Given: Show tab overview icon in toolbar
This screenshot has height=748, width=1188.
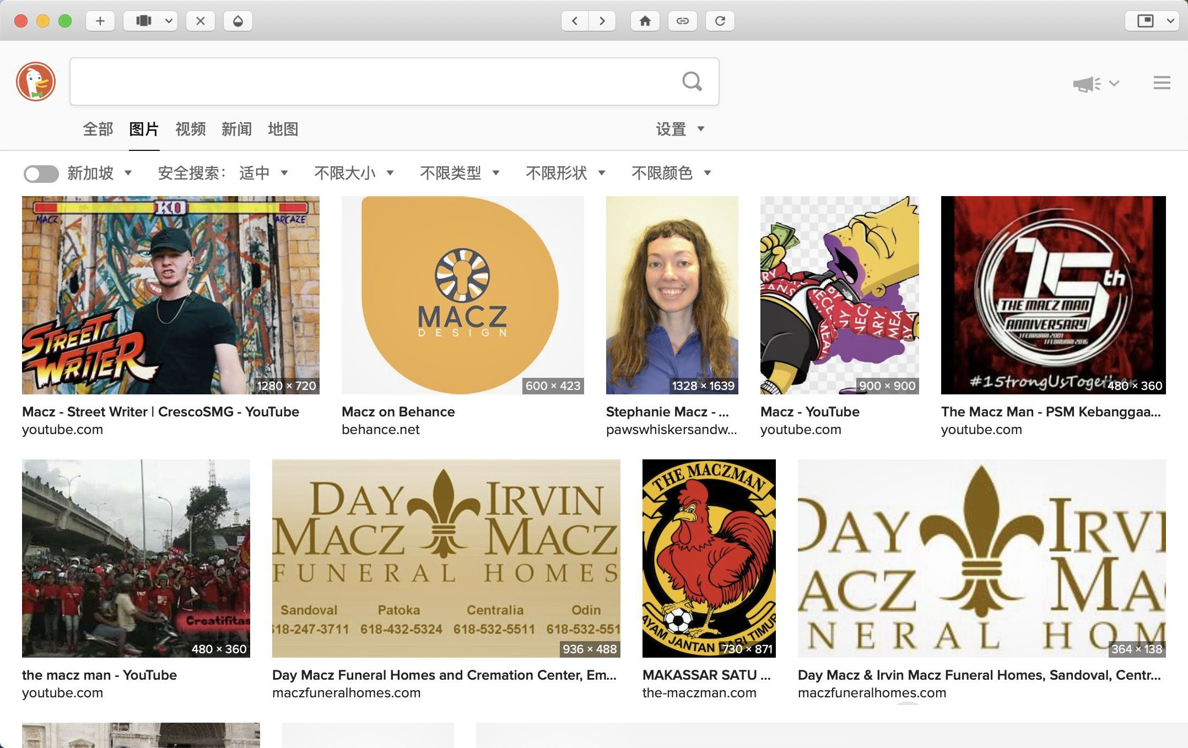Looking at the screenshot, I should (x=144, y=21).
